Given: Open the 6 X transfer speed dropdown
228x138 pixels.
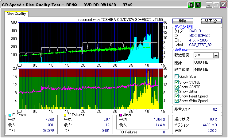Looking at the screenshot, I should click(x=216, y=55).
